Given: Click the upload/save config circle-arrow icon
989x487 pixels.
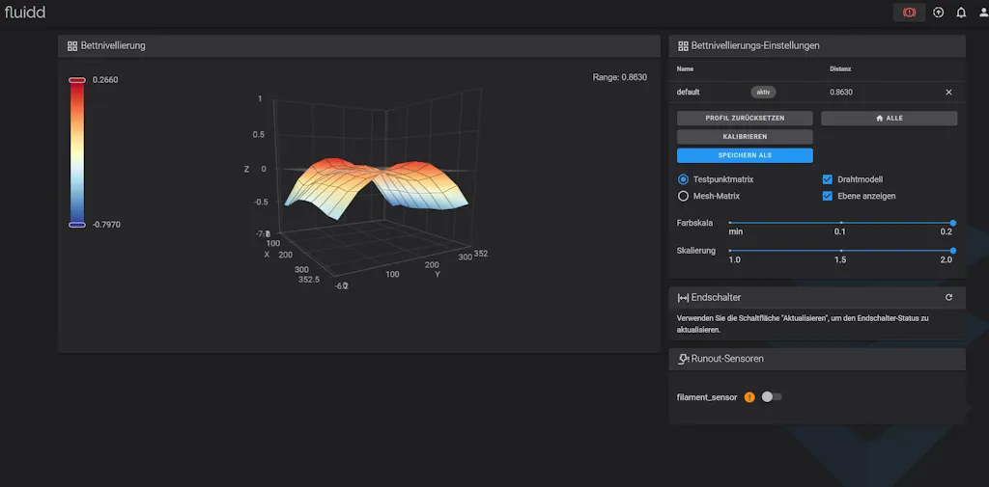Looking at the screenshot, I should click(938, 13).
